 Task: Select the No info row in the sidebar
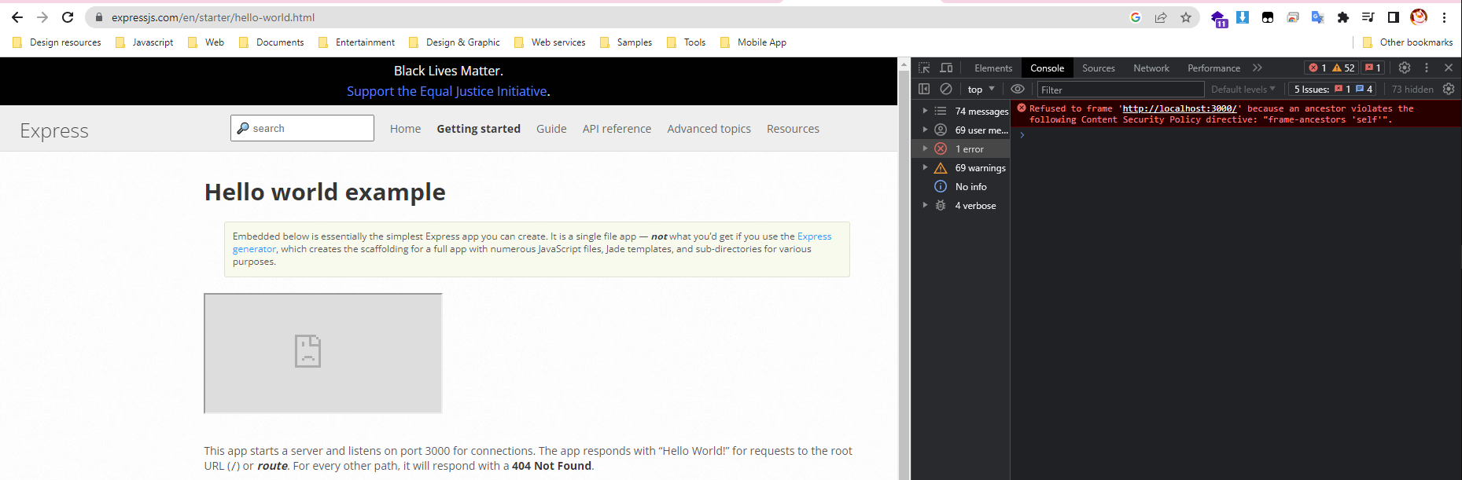tap(961, 187)
